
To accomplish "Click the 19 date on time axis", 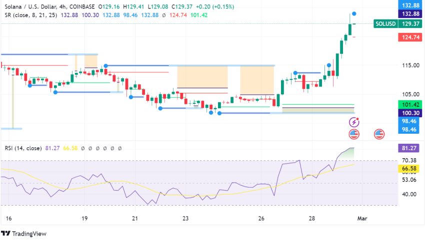I will click(84, 219).
